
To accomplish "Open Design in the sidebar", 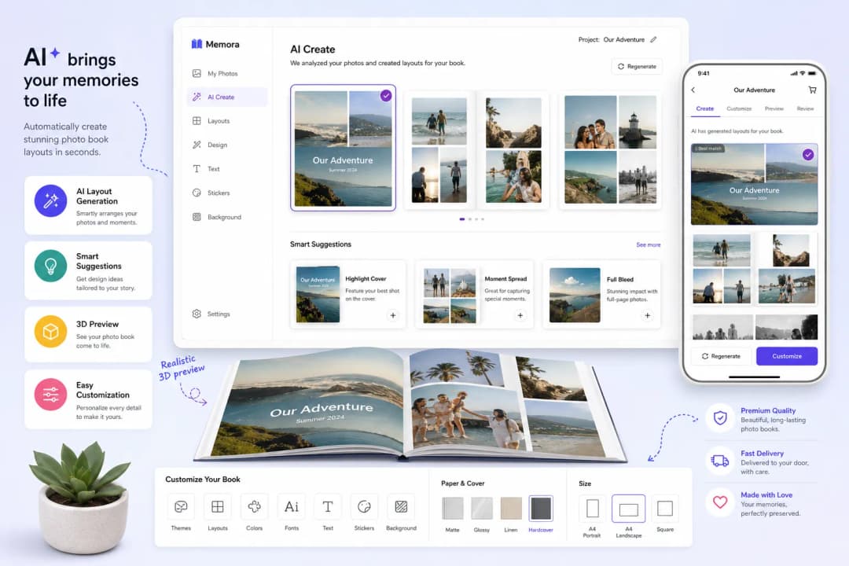I will coord(210,145).
